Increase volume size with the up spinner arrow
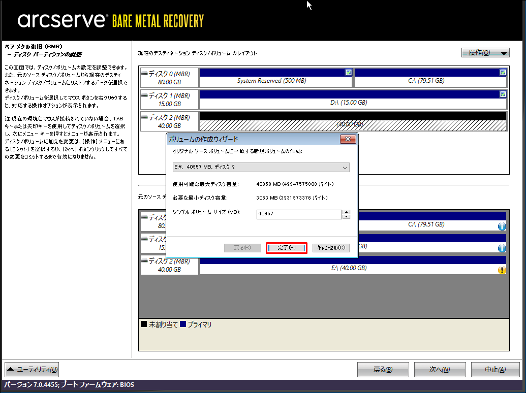The height and width of the screenshot is (393, 526). [346, 212]
